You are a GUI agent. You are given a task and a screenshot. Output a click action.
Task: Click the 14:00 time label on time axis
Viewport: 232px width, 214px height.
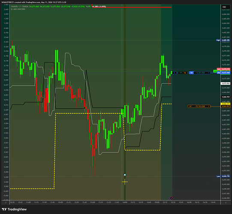[125, 202]
